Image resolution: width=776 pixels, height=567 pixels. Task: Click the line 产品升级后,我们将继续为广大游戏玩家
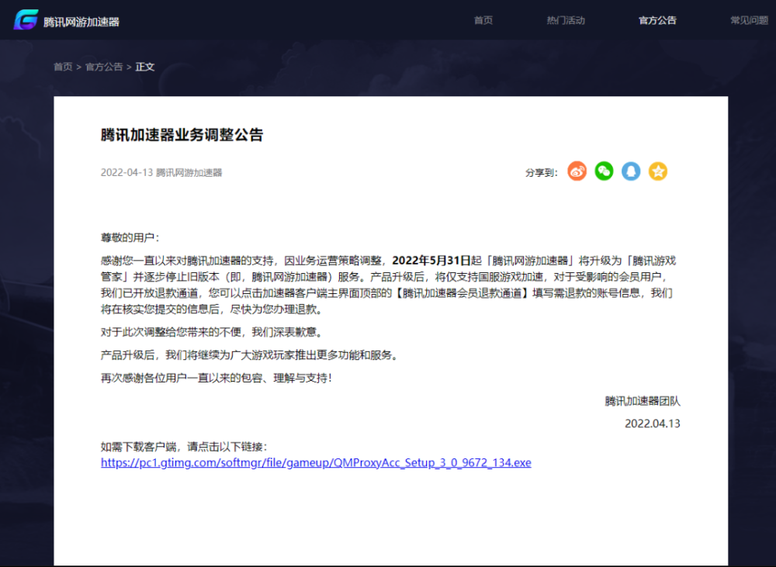click(x=250, y=355)
